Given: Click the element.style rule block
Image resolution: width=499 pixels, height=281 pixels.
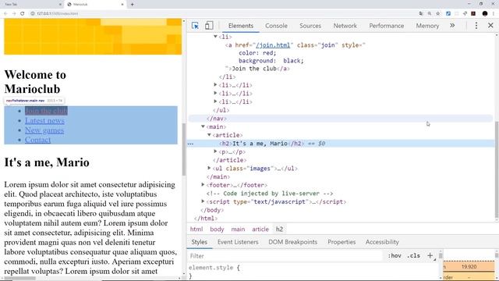Looking at the screenshot, I should [x=214, y=272].
